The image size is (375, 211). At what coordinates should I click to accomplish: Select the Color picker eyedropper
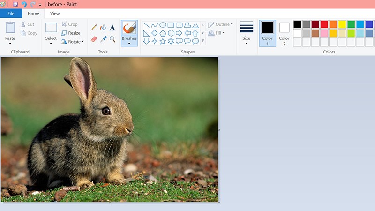(x=103, y=39)
